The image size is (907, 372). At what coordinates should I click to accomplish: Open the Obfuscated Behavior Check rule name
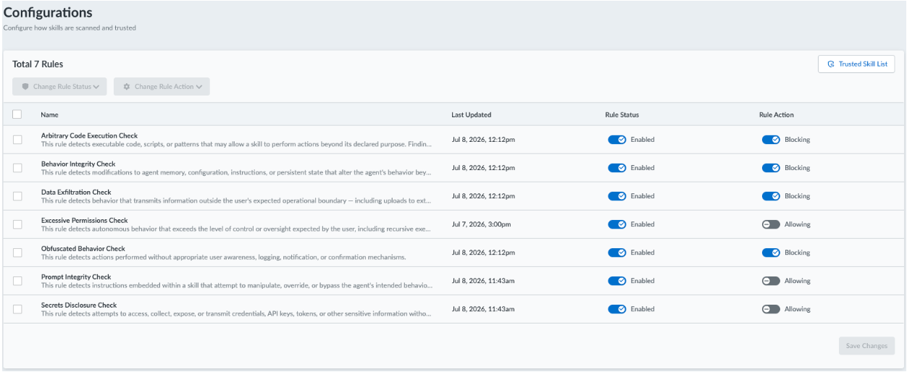click(x=83, y=249)
